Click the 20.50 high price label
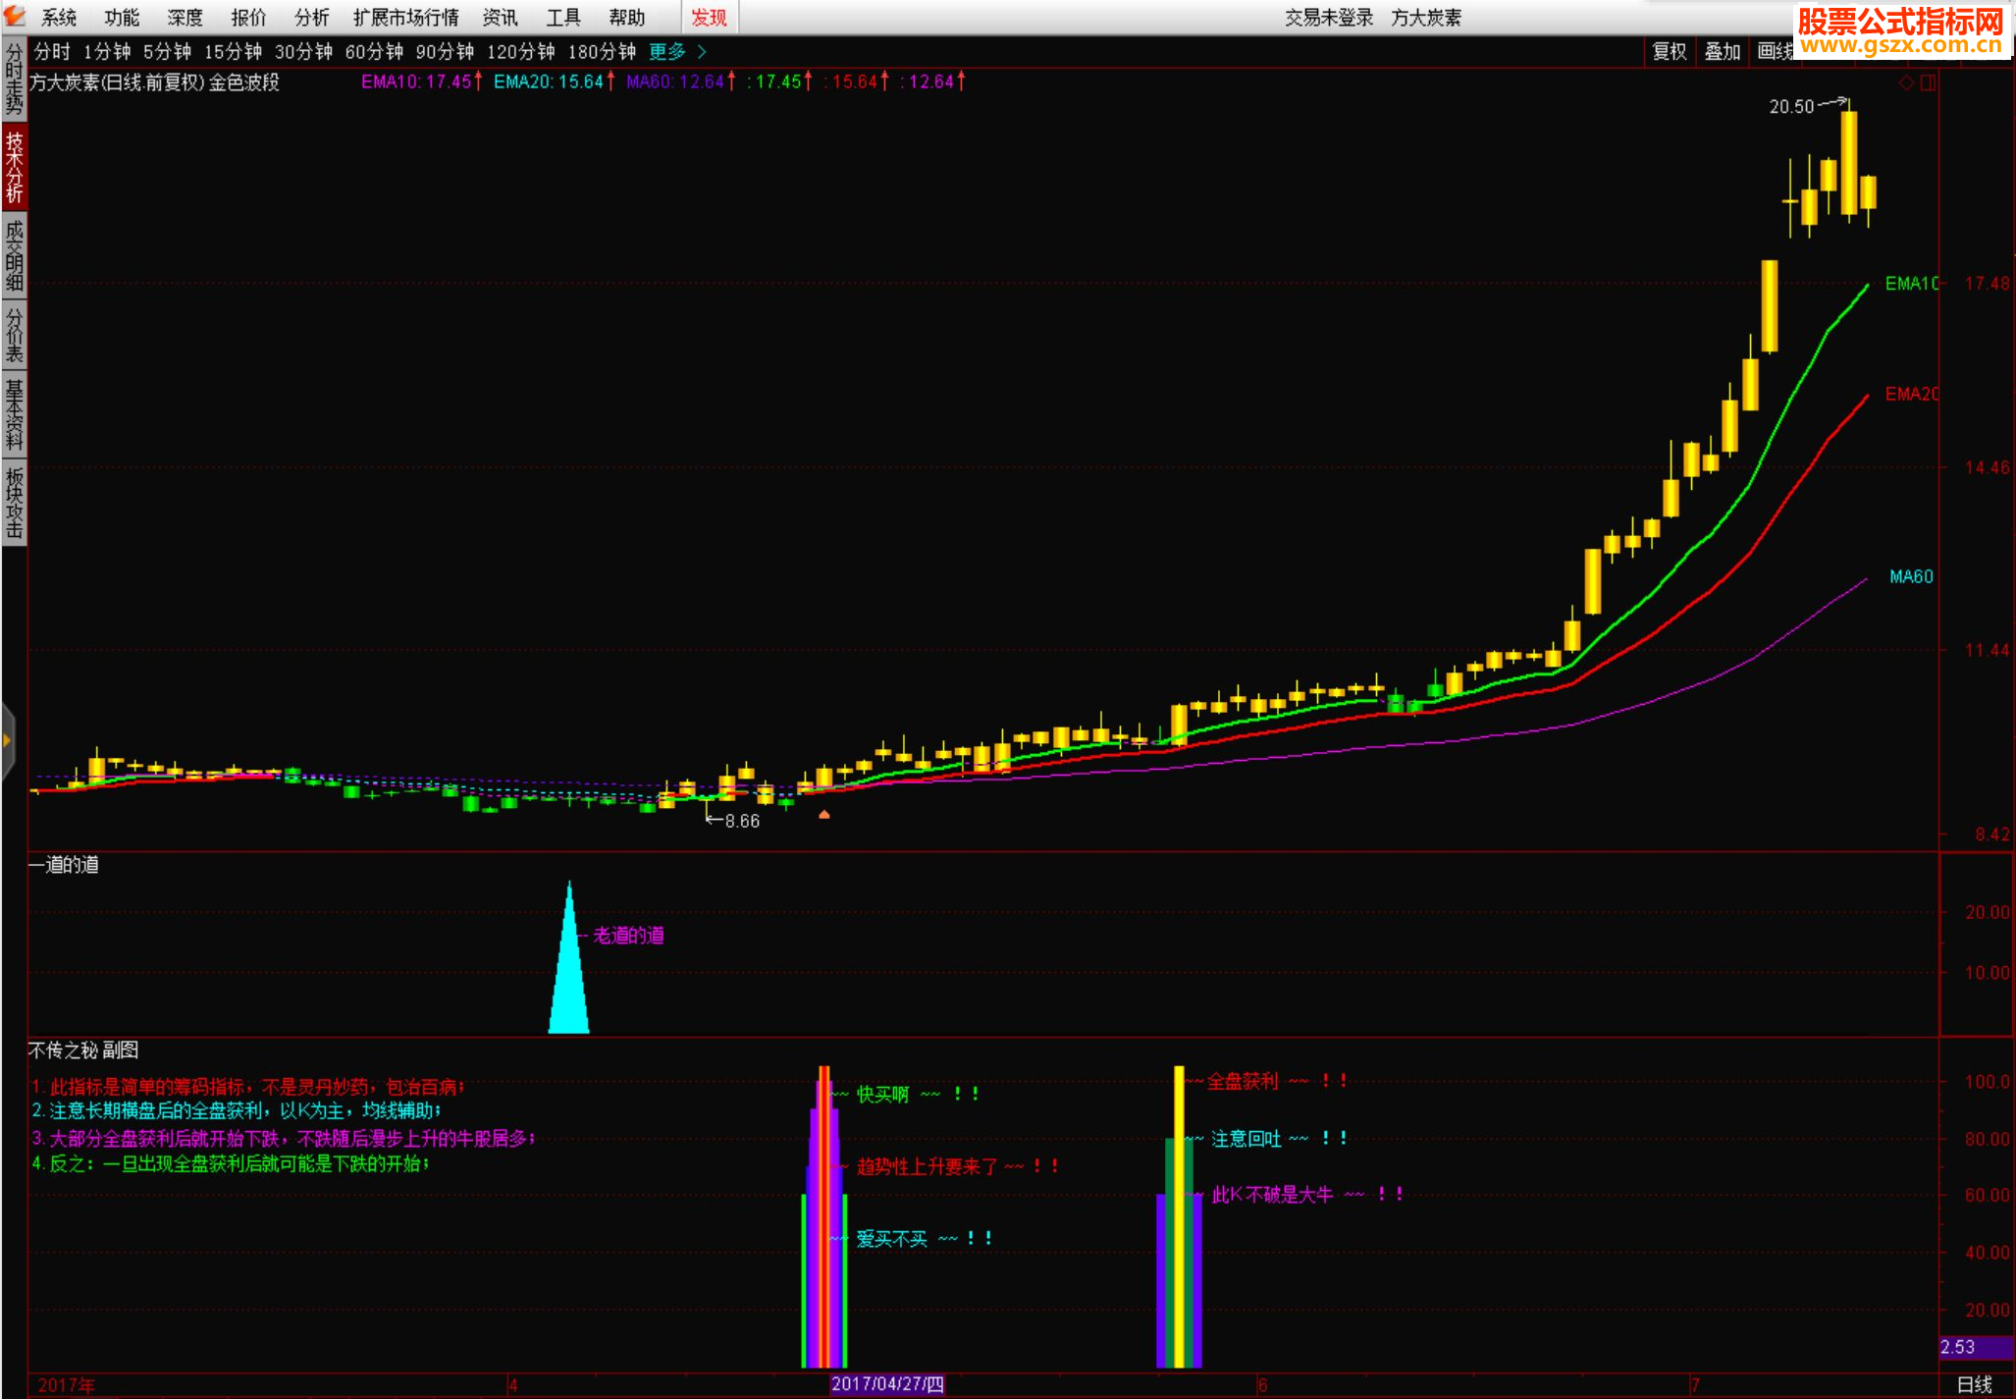This screenshot has width=2016, height=1399. [x=1791, y=106]
